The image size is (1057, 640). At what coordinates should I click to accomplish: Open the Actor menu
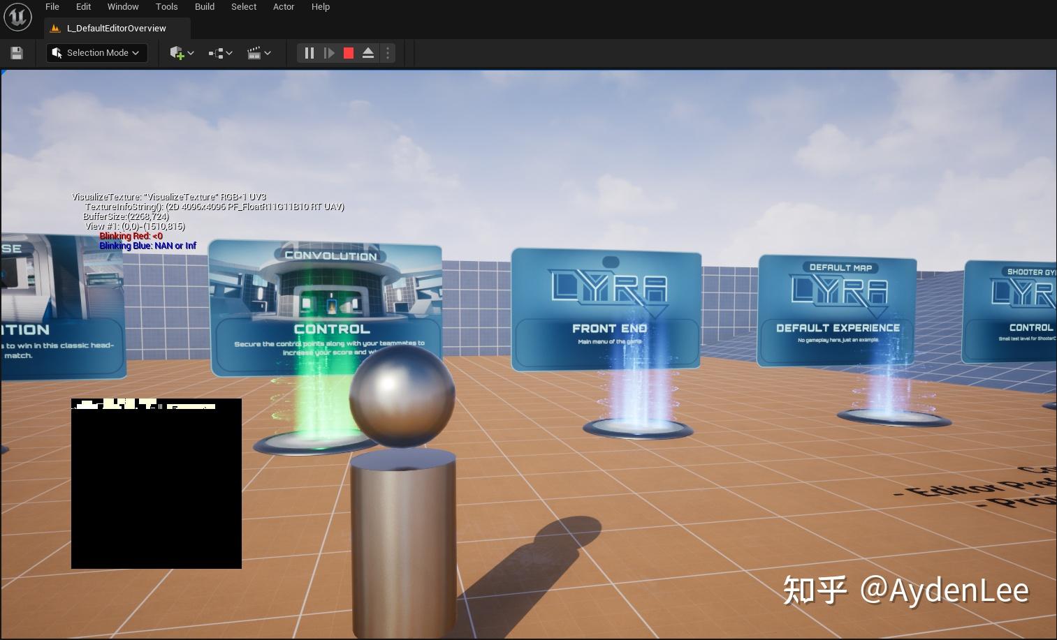point(284,6)
